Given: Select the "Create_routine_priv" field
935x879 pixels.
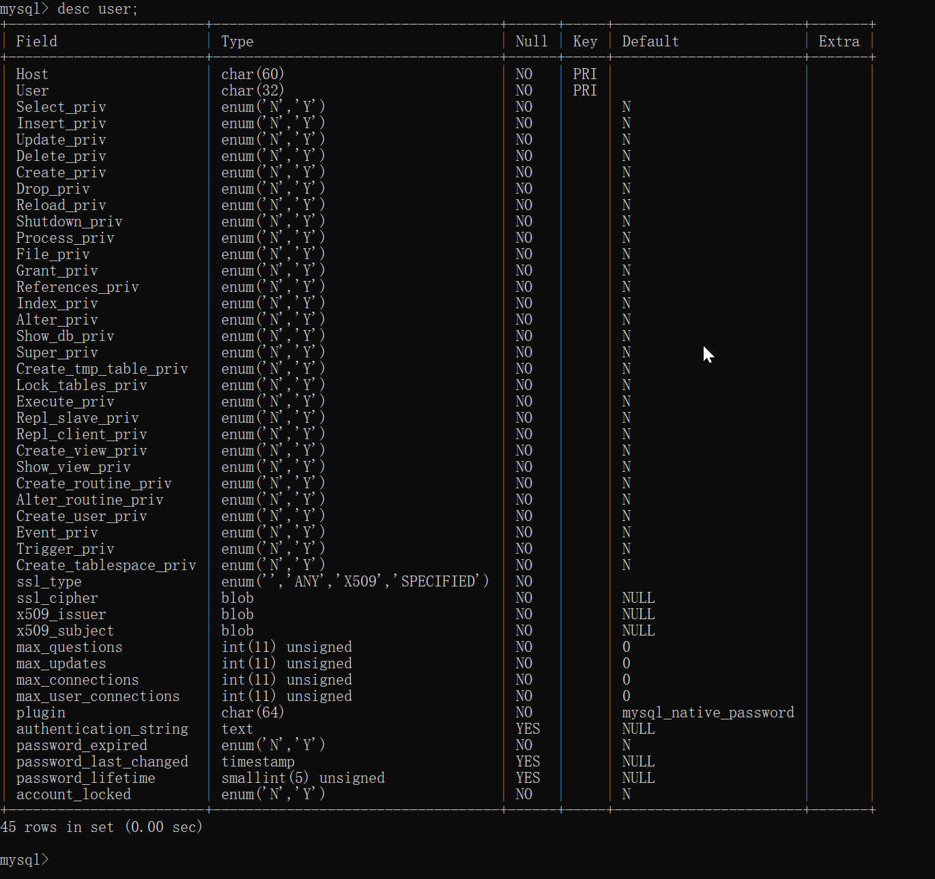Looking at the screenshot, I should pyautogui.click(x=94, y=483).
